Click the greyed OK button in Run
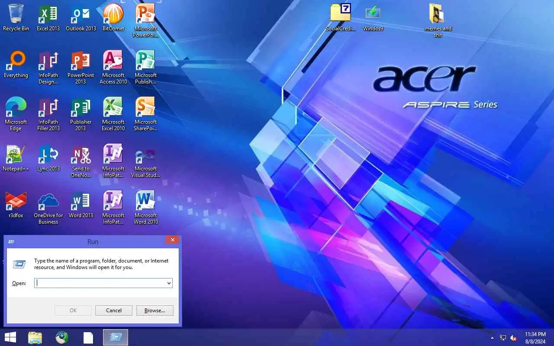 point(73,311)
